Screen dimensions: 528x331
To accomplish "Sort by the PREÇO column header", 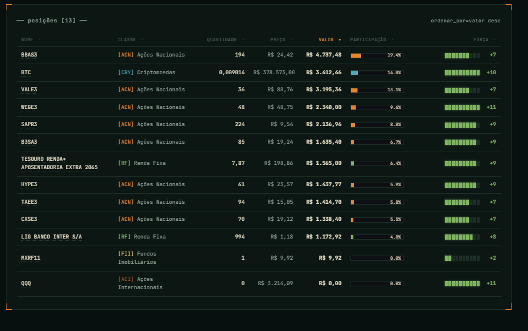I will (x=281, y=40).
